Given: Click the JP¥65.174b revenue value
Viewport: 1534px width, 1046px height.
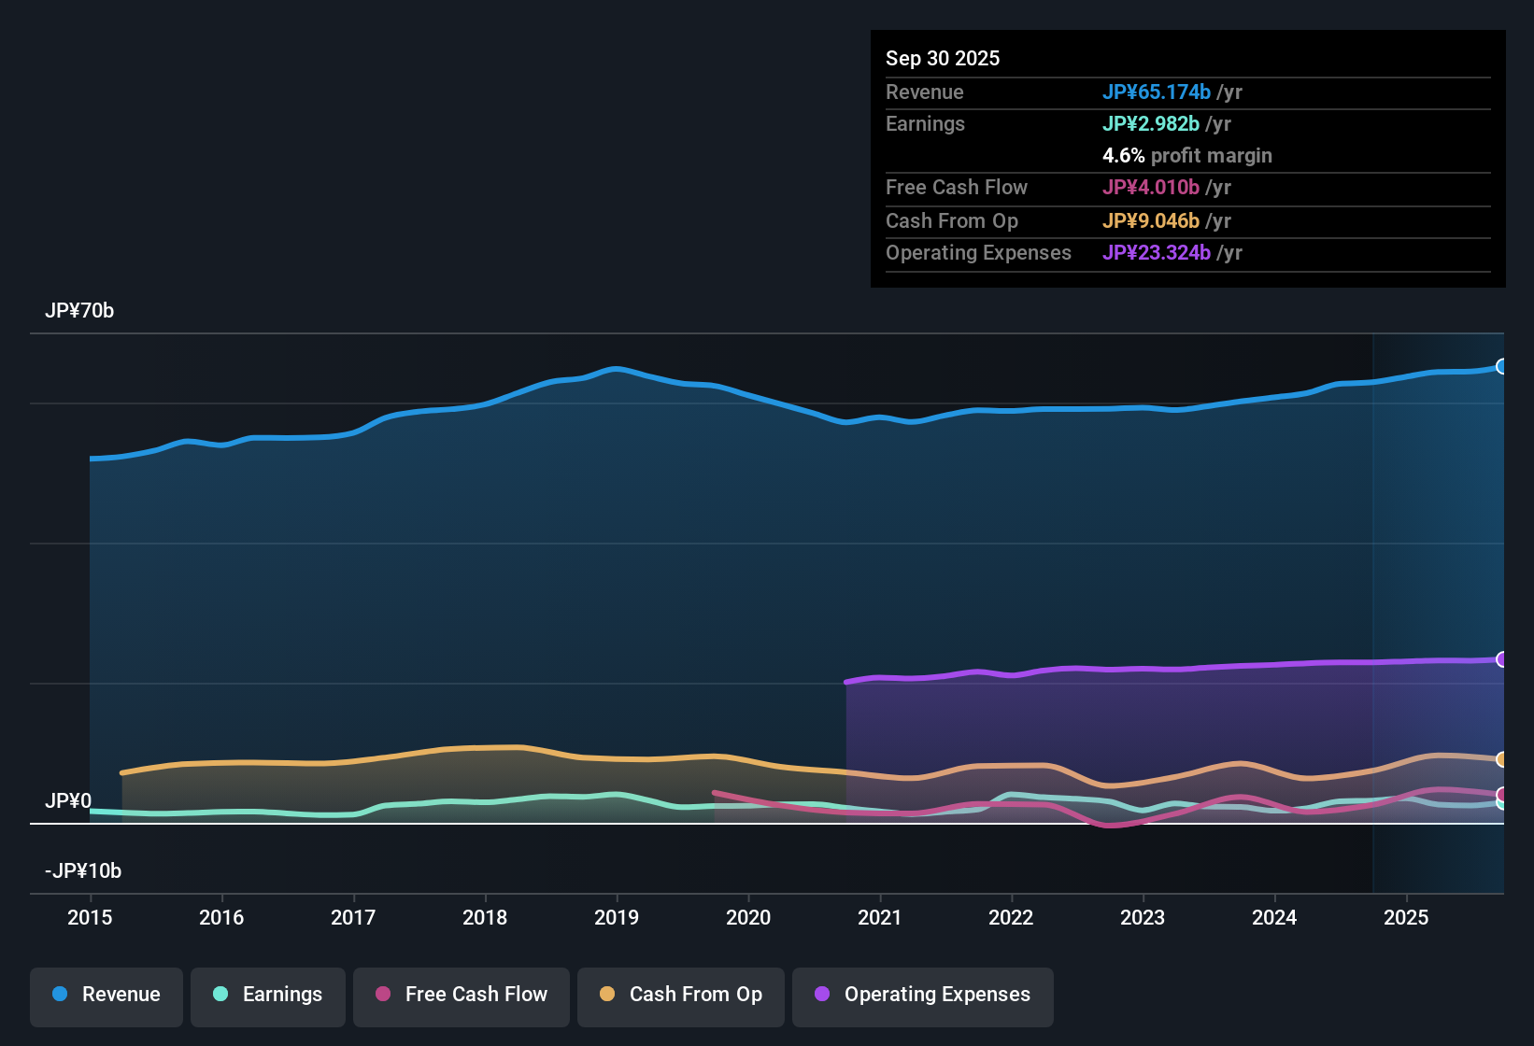Looking at the screenshot, I should click(1157, 92).
